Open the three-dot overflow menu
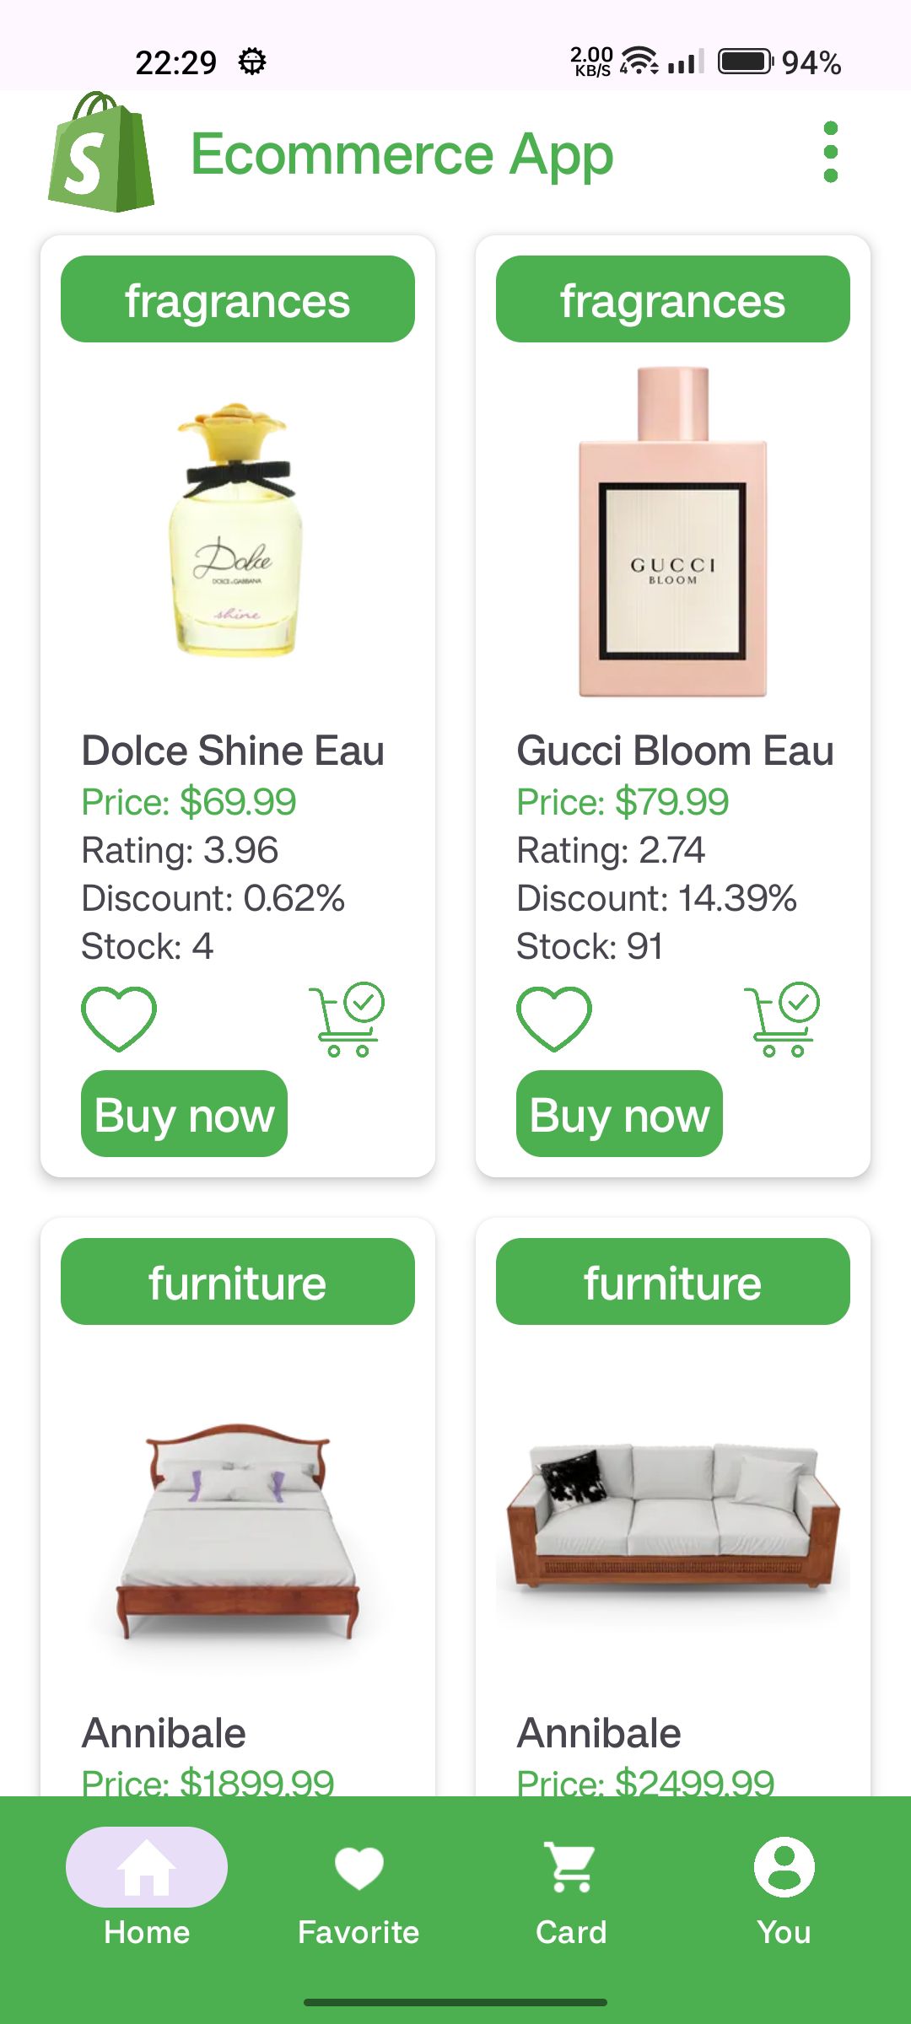The height and width of the screenshot is (2024, 911). pyautogui.click(x=830, y=152)
